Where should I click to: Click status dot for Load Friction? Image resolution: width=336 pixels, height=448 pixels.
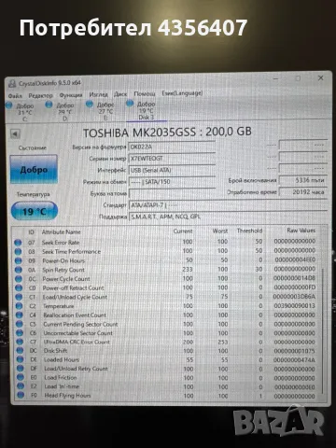21,377
